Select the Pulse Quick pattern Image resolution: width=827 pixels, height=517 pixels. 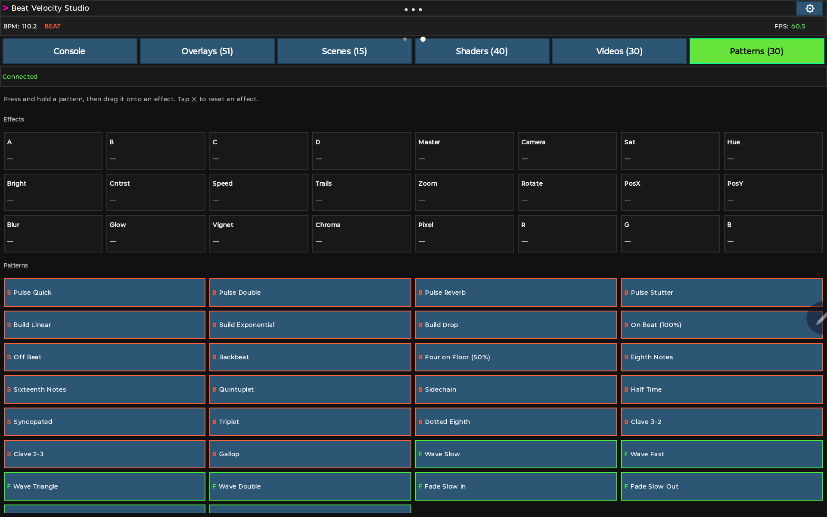click(105, 293)
